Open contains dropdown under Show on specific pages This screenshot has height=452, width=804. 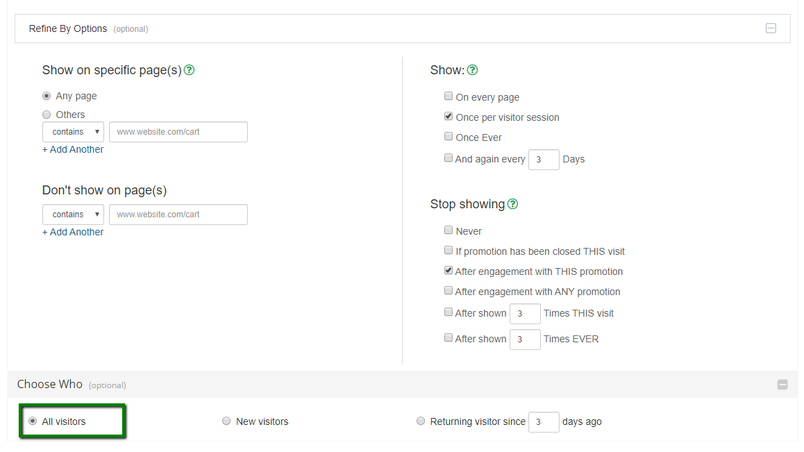73,132
